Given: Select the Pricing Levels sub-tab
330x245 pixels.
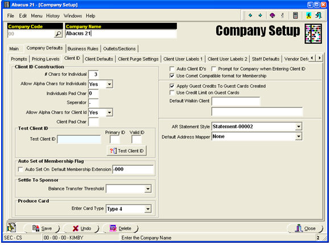Looking at the screenshot, I should coord(46,59).
